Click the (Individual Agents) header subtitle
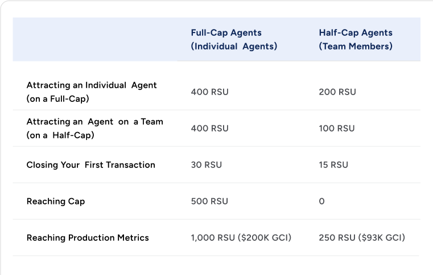 (x=234, y=47)
